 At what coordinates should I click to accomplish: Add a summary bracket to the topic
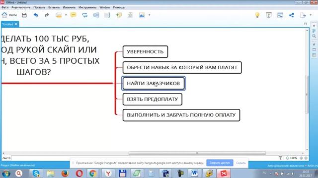click(107, 15)
